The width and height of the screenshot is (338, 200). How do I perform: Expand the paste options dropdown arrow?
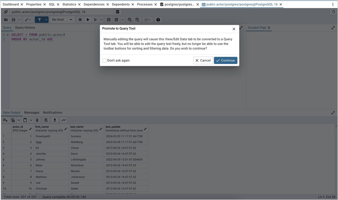pyautogui.click(x=31, y=120)
